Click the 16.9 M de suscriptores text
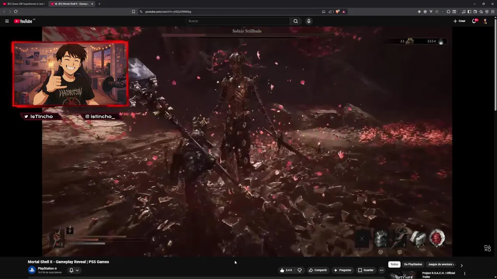Image resolution: width=497 pixels, height=279 pixels. 50,272
